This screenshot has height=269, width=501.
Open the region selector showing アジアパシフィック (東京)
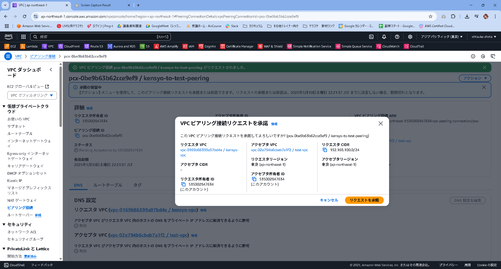(442, 36)
